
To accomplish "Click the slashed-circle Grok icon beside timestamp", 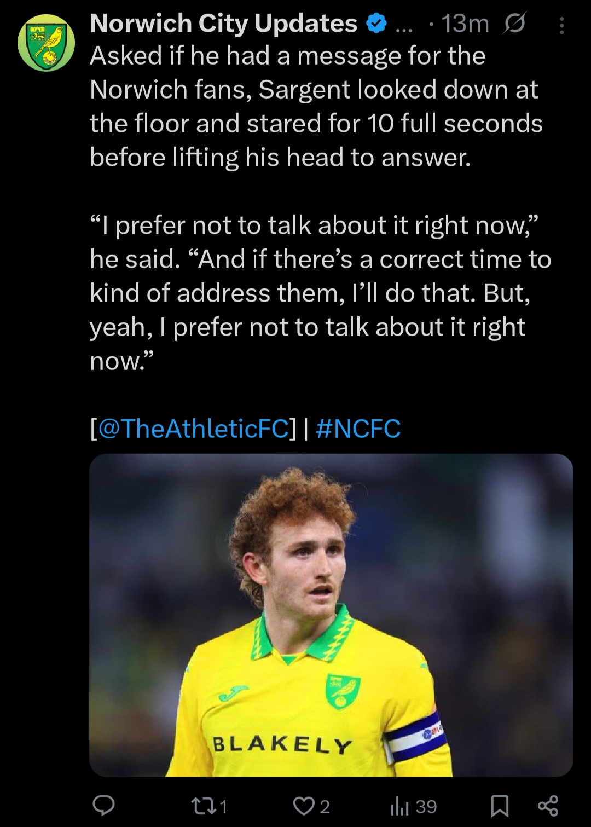I will (514, 24).
